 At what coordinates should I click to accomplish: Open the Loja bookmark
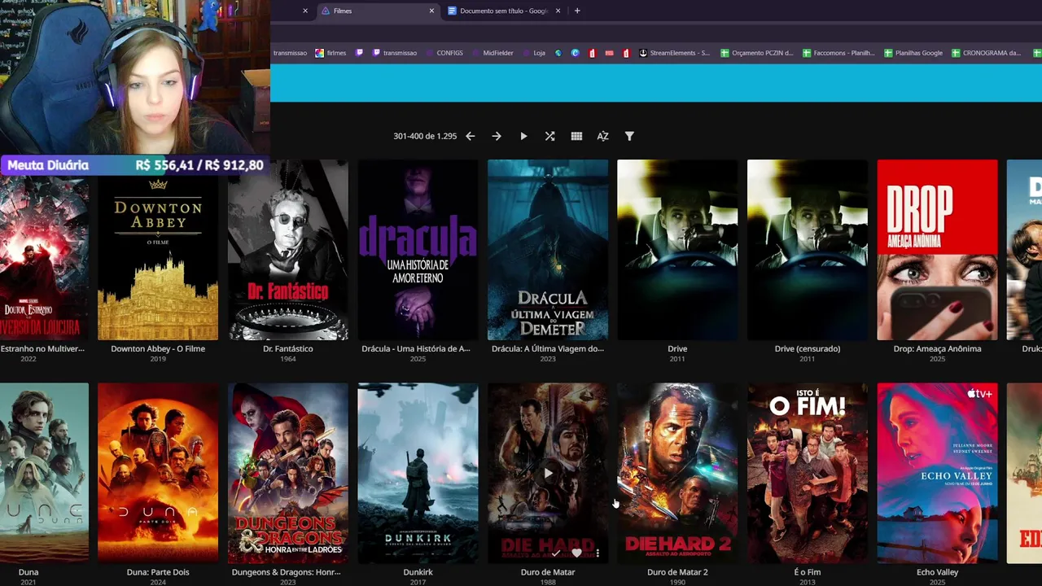(533, 53)
